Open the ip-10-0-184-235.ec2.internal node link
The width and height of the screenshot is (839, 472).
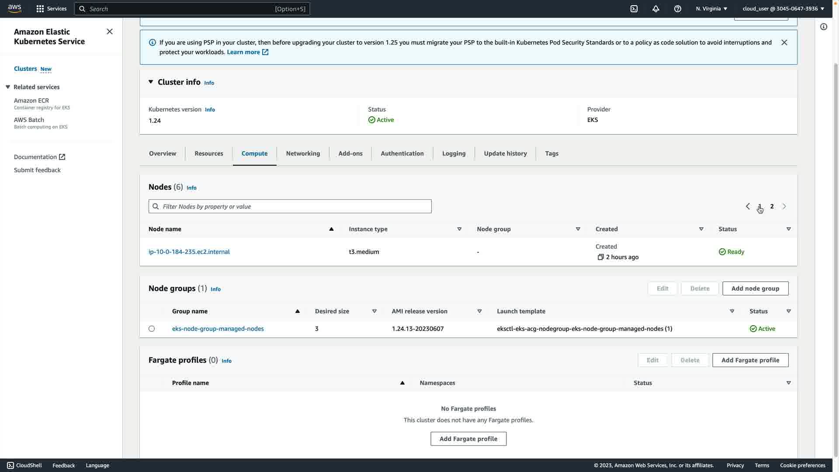pos(189,252)
